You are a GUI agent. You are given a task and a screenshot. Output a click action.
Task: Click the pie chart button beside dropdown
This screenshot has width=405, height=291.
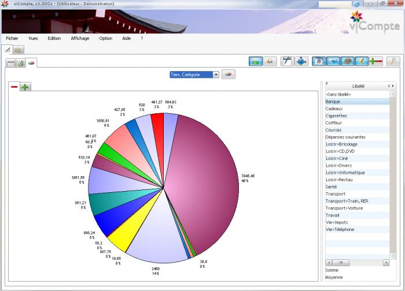(229, 74)
